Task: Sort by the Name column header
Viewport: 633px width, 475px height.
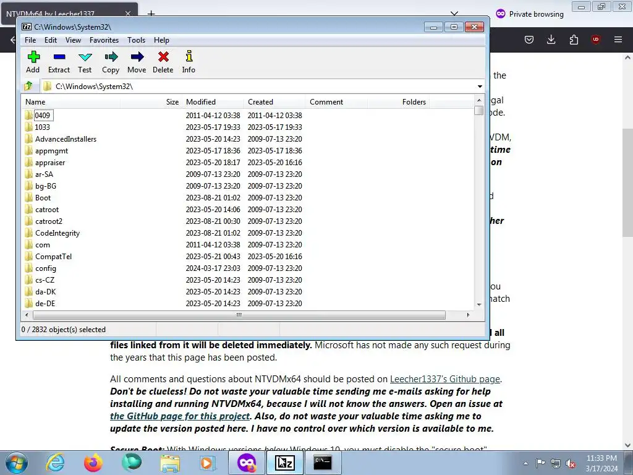Action: point(71,102)
